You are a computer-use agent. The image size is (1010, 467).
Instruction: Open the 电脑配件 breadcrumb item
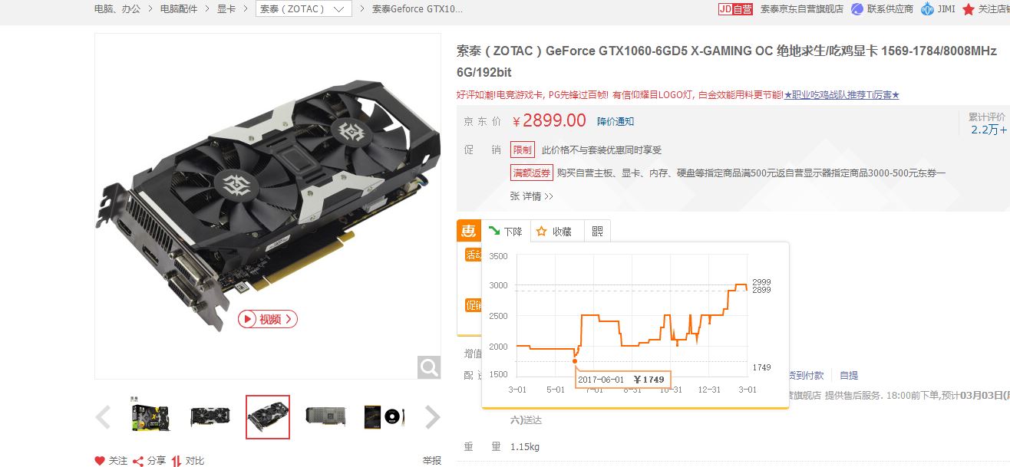click(179, 9)
